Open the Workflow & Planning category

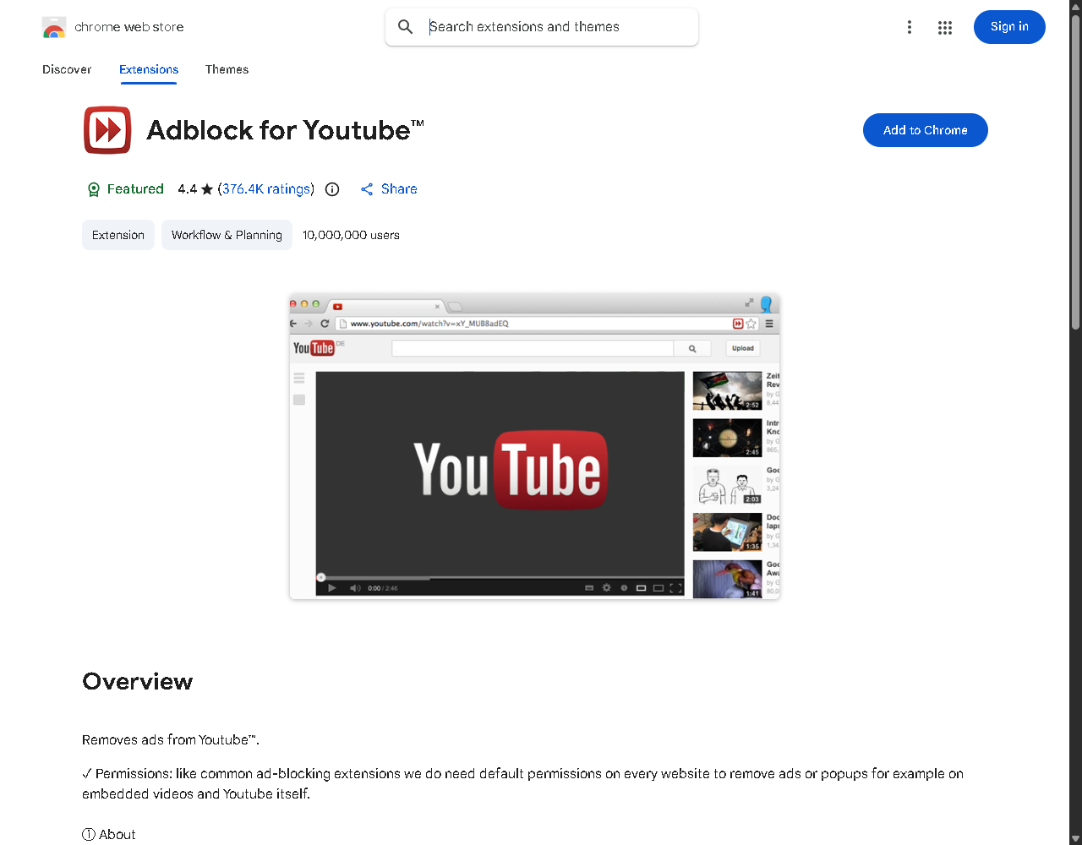227,235
